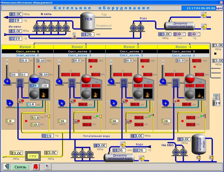Viewport: 224px width, 172px height.
Task: Click the exit door icon in bottom toolbar
Action: (7, 167)
